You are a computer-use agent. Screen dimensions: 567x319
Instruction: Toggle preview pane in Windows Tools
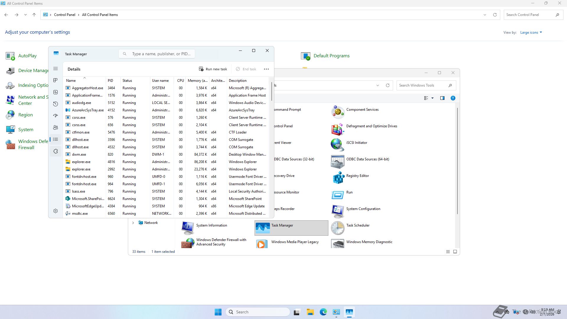pyautogui.click(x=442, y=98)
